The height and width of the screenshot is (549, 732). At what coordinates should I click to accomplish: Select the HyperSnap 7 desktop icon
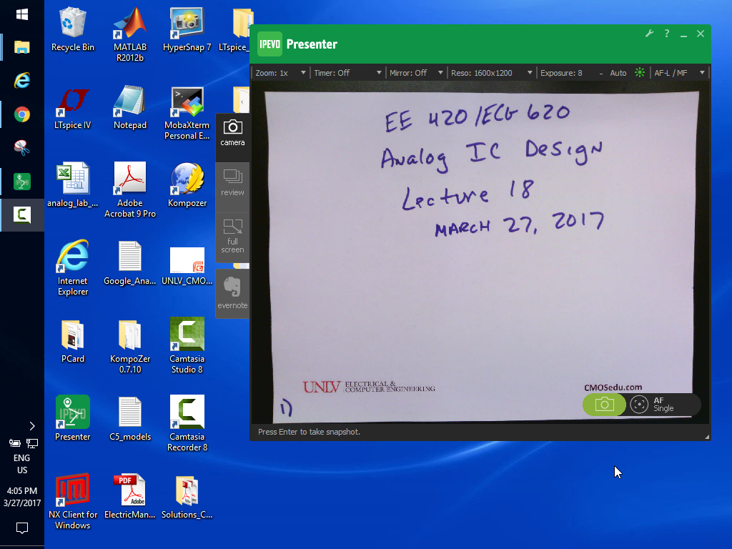click(x=187, y=29)
